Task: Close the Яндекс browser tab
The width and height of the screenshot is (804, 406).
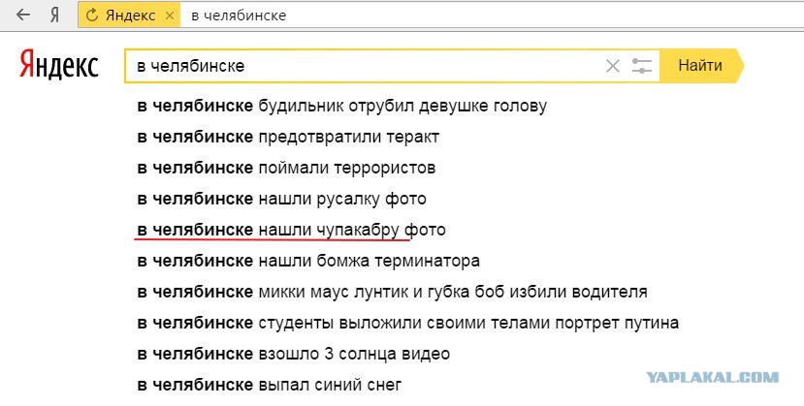Action: (170, 16)
